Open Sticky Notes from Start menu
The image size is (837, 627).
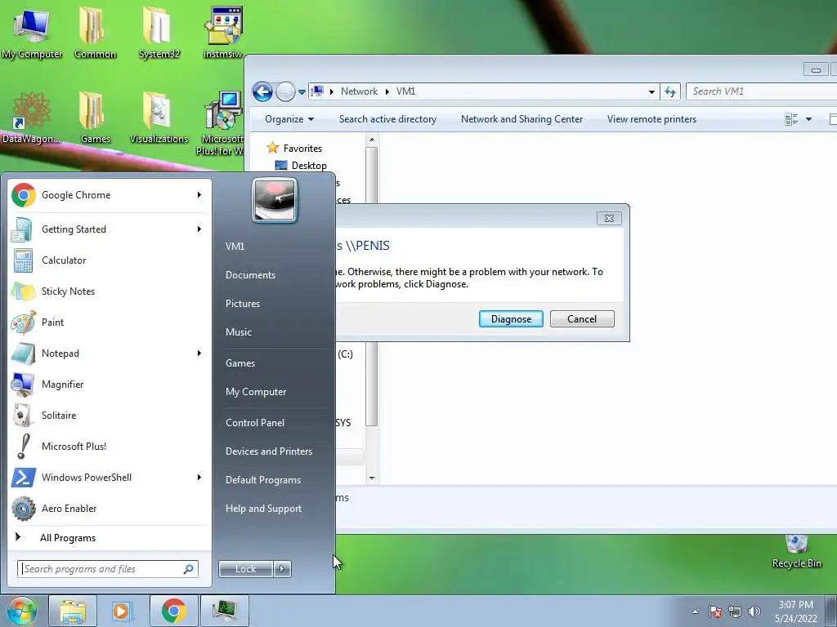(109, 291)
